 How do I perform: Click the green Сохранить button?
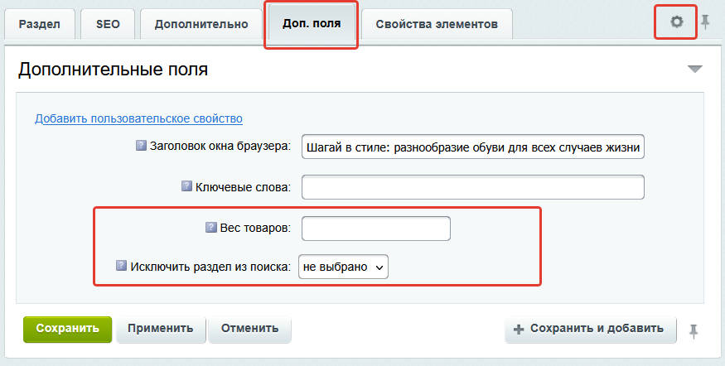67,329
